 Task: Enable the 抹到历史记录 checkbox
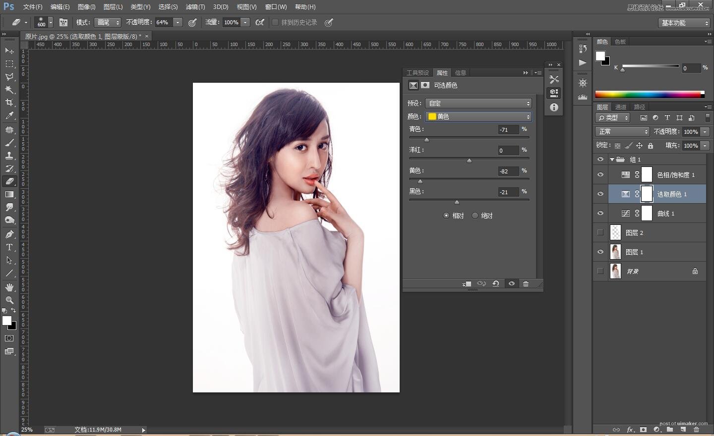pos(275,22)
